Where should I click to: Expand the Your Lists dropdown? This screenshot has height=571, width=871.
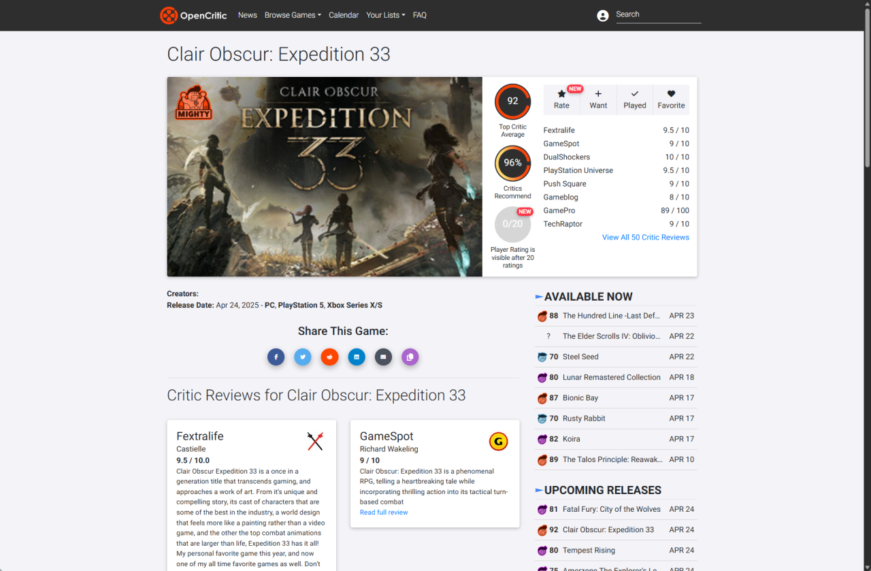tap(385, 15)
